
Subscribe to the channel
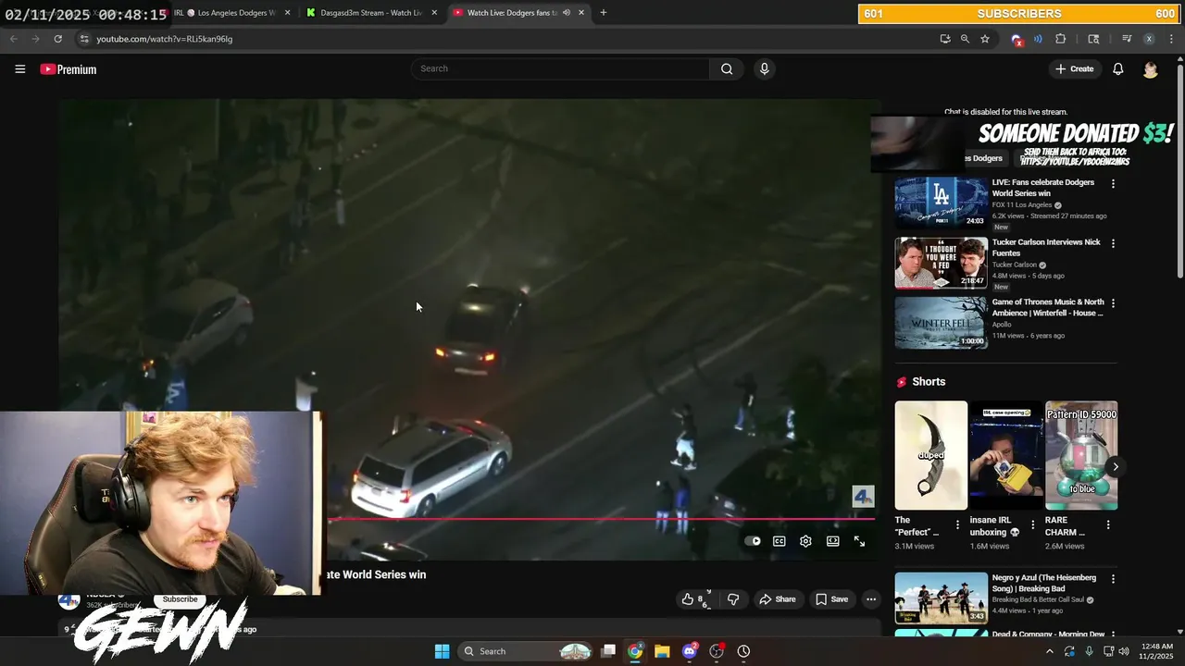[181, 599]
